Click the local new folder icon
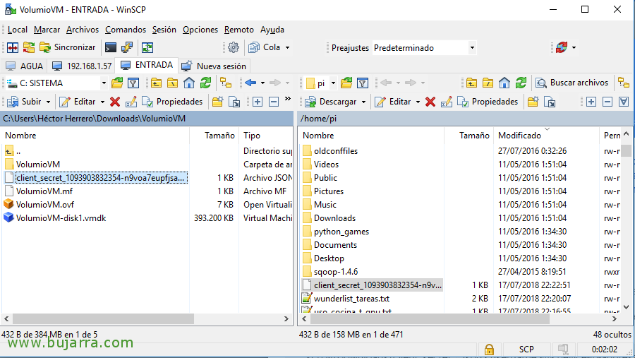 [x=217, y=102]
